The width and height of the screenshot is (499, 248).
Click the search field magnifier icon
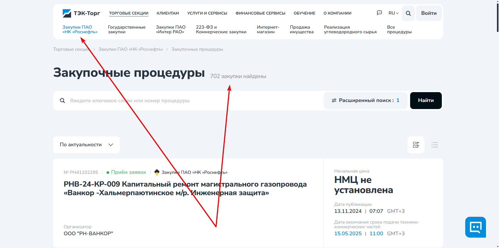click(62, 100)
